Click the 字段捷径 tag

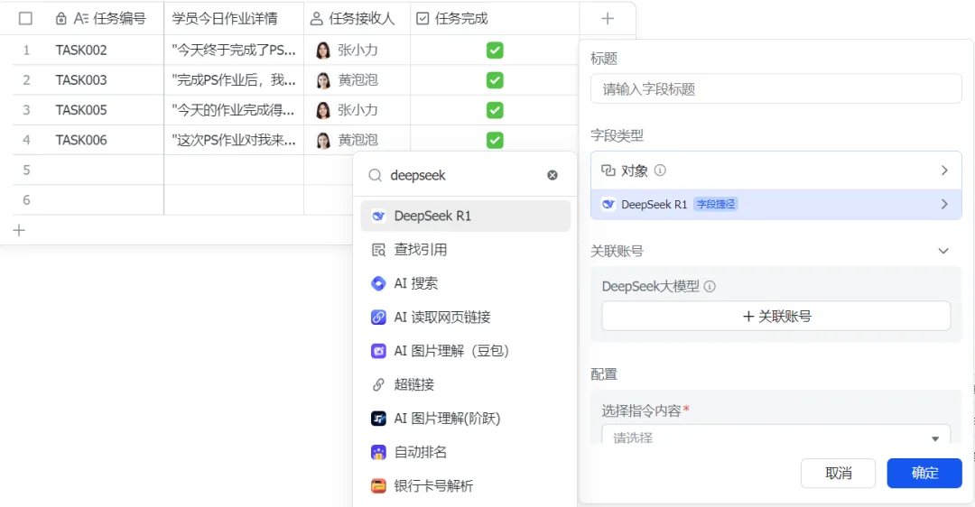tap(716, 205)
